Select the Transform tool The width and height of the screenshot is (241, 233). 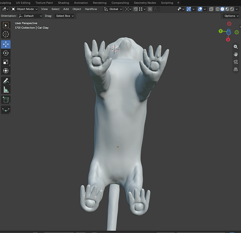pyautogui.click(x=6, y=71)
